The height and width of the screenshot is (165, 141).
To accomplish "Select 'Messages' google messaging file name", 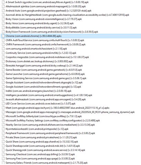I will pyautogui.click(x=70, y=112).
